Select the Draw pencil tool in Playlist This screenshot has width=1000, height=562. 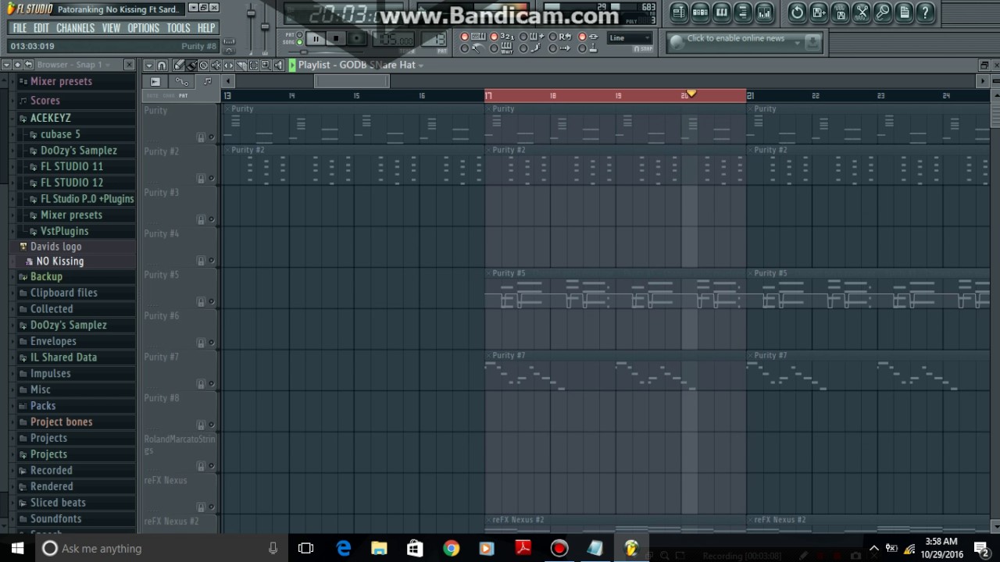tap(178, 65)
